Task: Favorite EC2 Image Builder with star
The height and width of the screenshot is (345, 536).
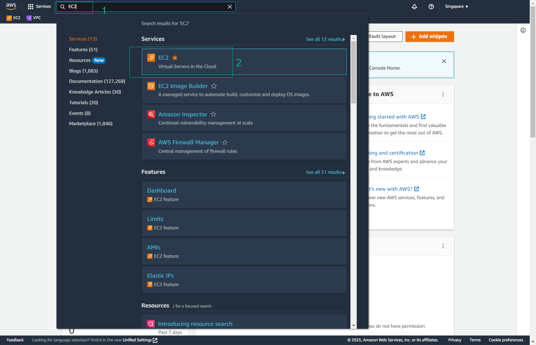Action: (x=214, y=86)
